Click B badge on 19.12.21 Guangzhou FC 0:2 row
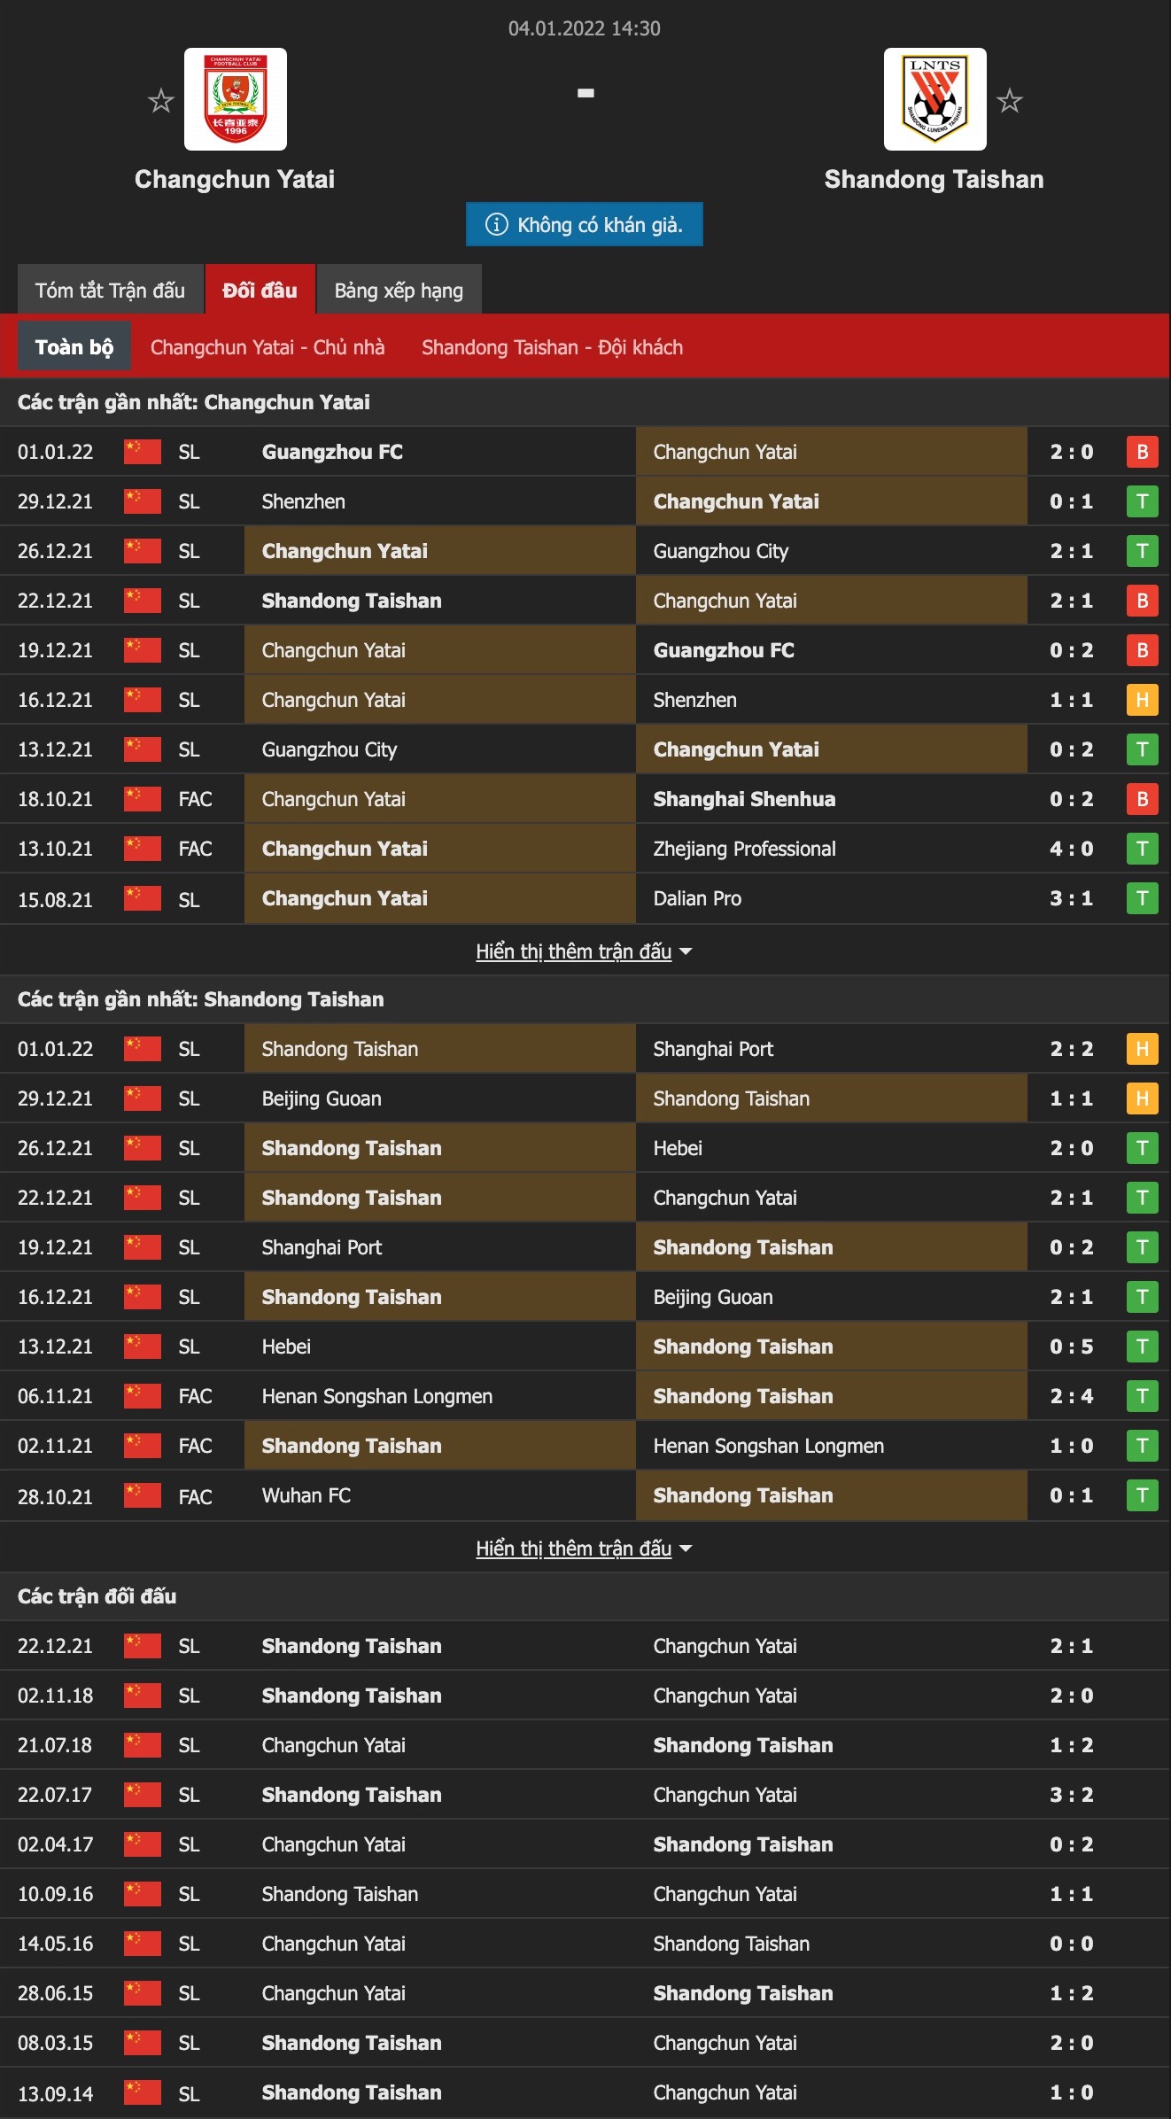The image size is (1171, 2119). (x=1143, y=650)
